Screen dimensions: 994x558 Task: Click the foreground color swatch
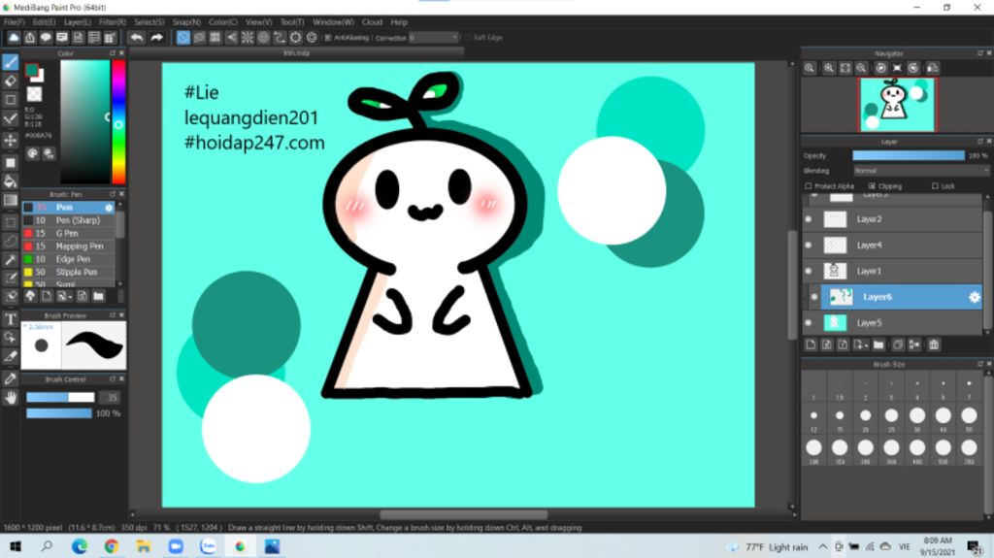(x=31, y=71)
